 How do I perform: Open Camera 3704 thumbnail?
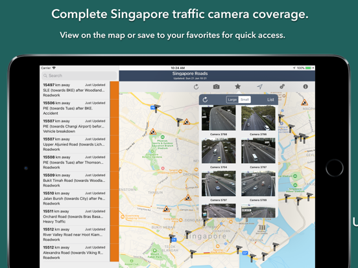pyautogui.click(x=219, y=150)
